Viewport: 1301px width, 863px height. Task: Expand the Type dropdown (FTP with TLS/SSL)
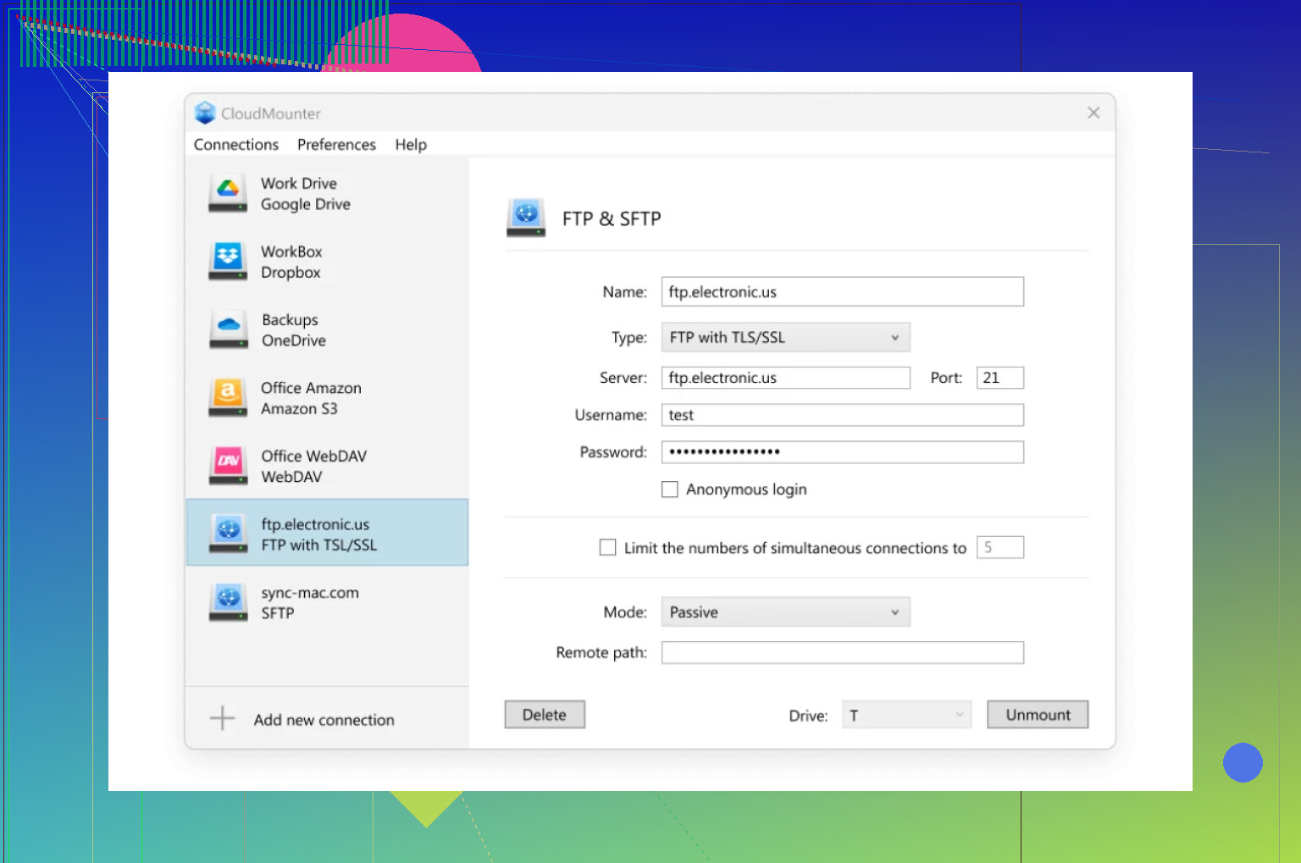click(785, 337)
